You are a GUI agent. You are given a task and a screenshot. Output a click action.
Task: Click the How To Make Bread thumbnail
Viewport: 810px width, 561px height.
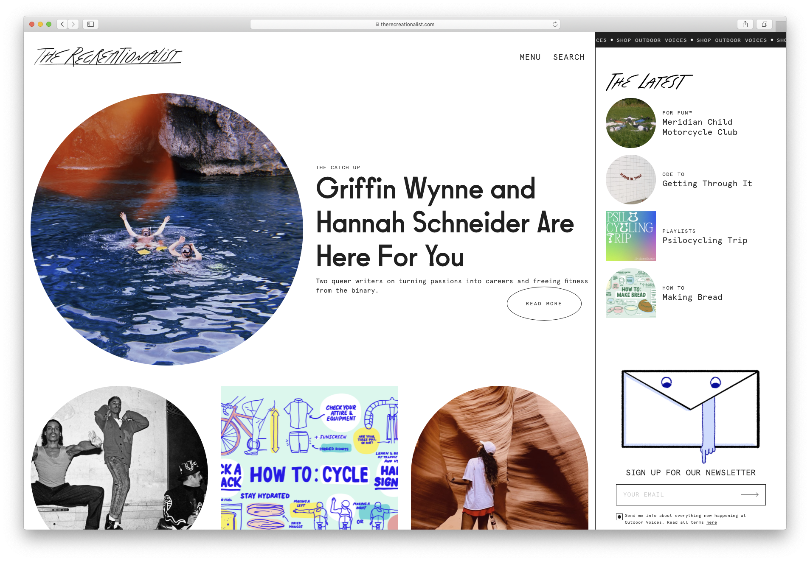point(630,293)
